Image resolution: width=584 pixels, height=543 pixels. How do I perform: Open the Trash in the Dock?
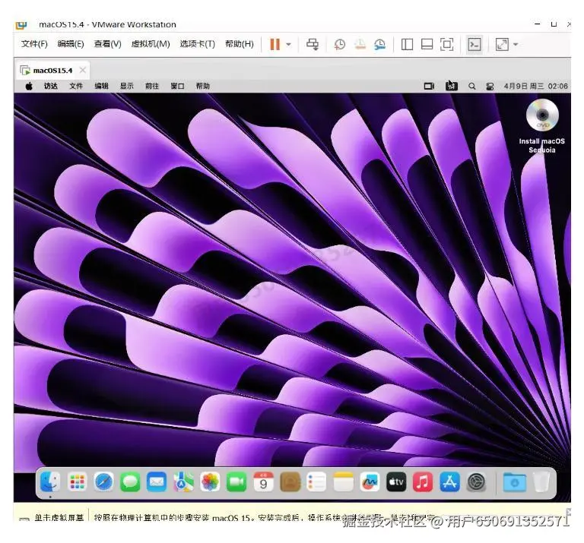pos(541,481)
